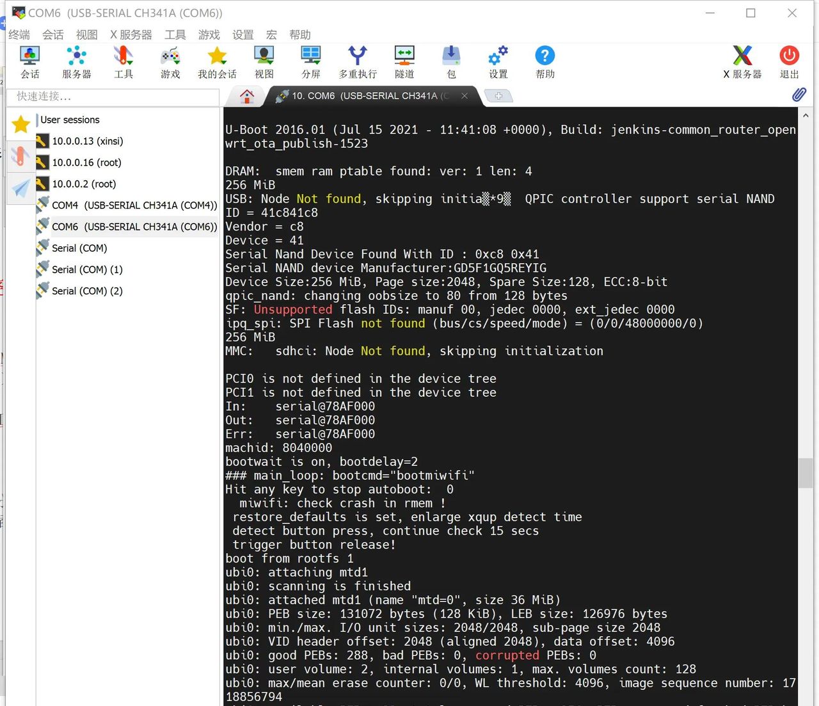Launch 多重执行 (MultiExec) mode

coord(358,62)
